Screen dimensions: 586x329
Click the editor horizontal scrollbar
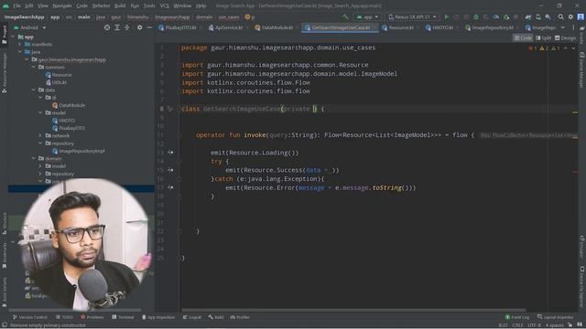(353, 310)
